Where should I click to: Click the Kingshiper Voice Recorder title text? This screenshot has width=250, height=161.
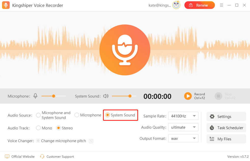click(38, 5)
